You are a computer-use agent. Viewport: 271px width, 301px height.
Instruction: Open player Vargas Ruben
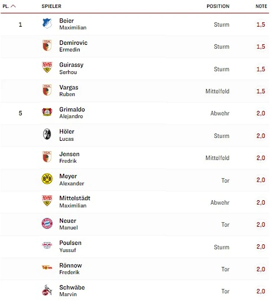[x=69, y=90]
